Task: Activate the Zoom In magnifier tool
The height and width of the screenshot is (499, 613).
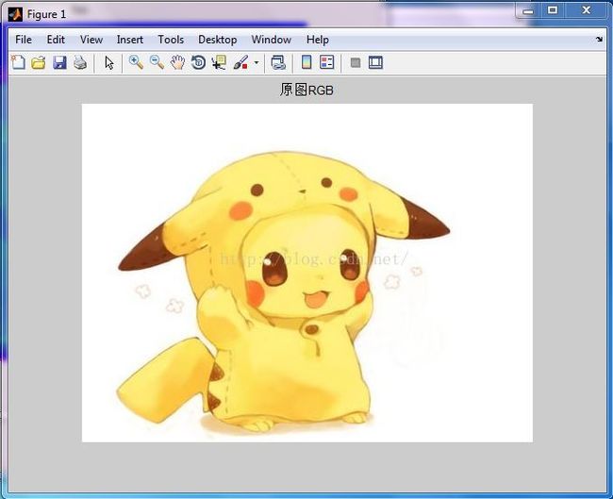Action: (136, 62)
